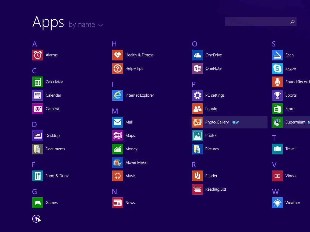This screenshot has height=232, width=310.
Task: Open OneDrive cloud icon
Action: click(197, 55)
